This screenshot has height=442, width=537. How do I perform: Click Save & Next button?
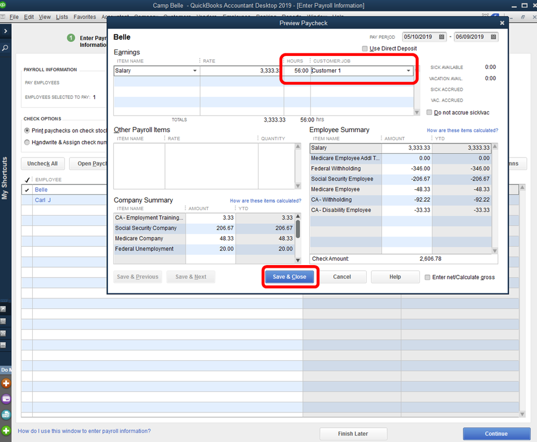[191, 277]
